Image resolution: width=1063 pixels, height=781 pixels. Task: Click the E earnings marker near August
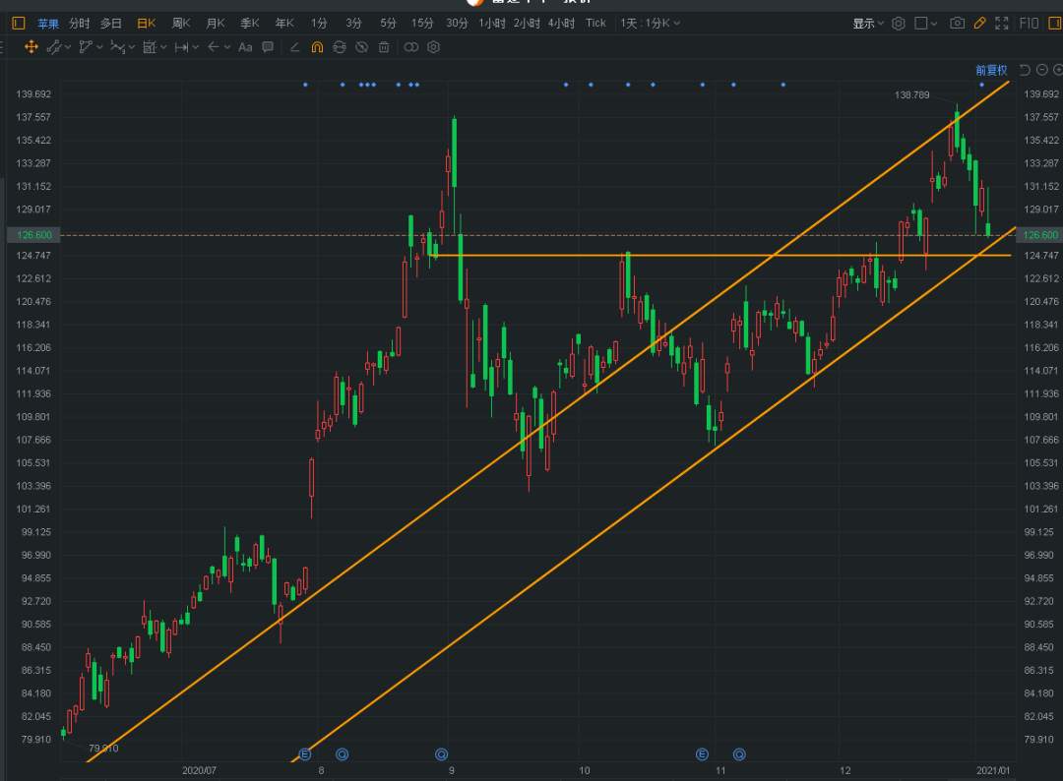tap(305, 753)
